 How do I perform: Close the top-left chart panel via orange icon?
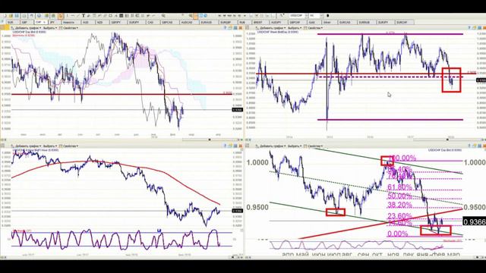[240, 28]
